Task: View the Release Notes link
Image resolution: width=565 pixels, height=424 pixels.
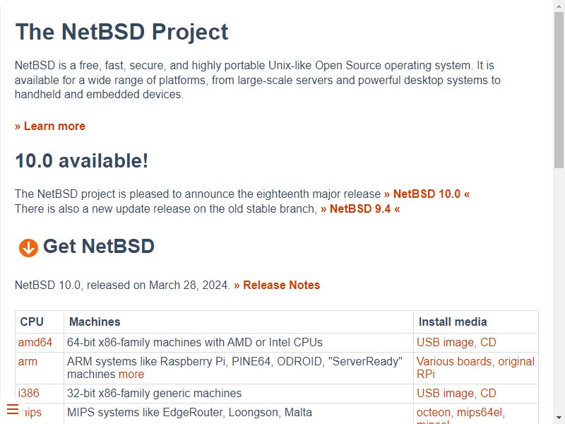Action: click(x=277, y=285)
